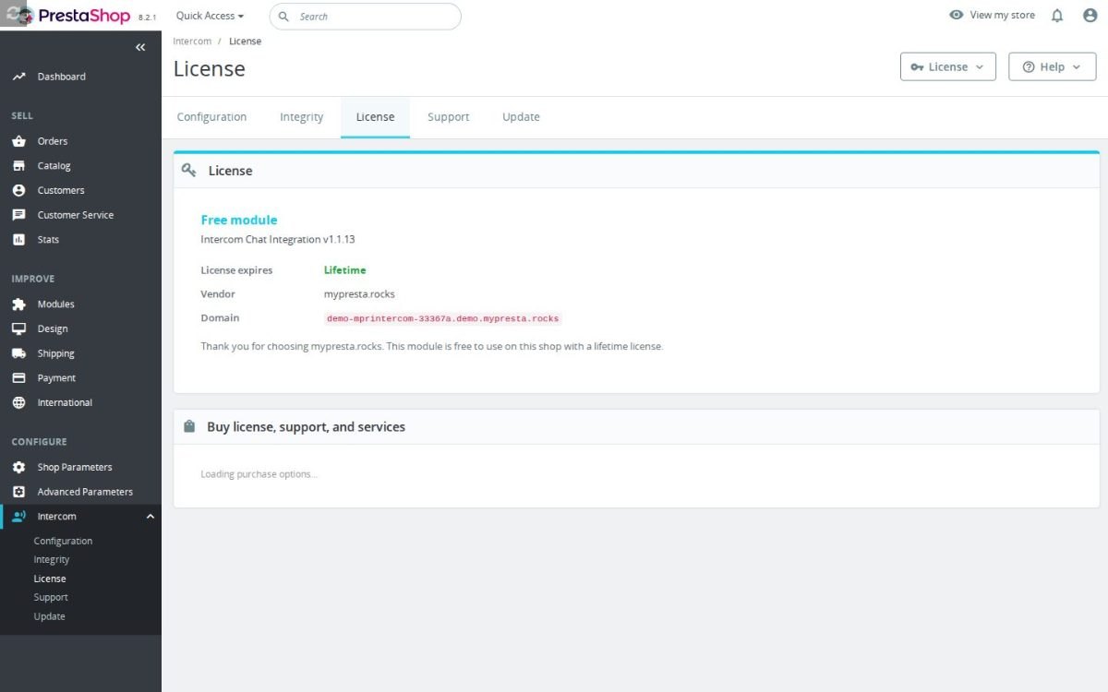Click the Shop Parameters gear icon

click(18, 467)
